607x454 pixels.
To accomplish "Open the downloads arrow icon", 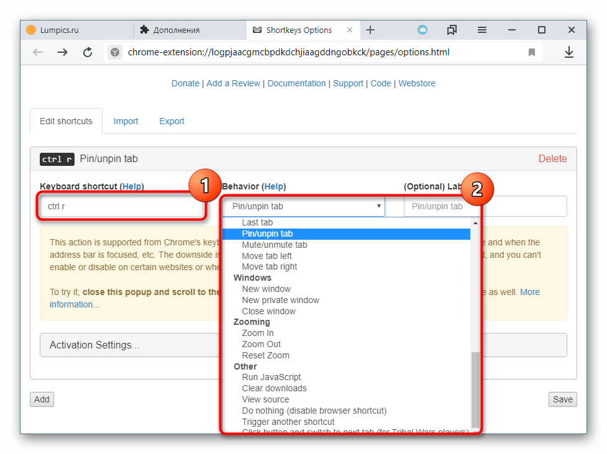I will (x=568, y=53).
